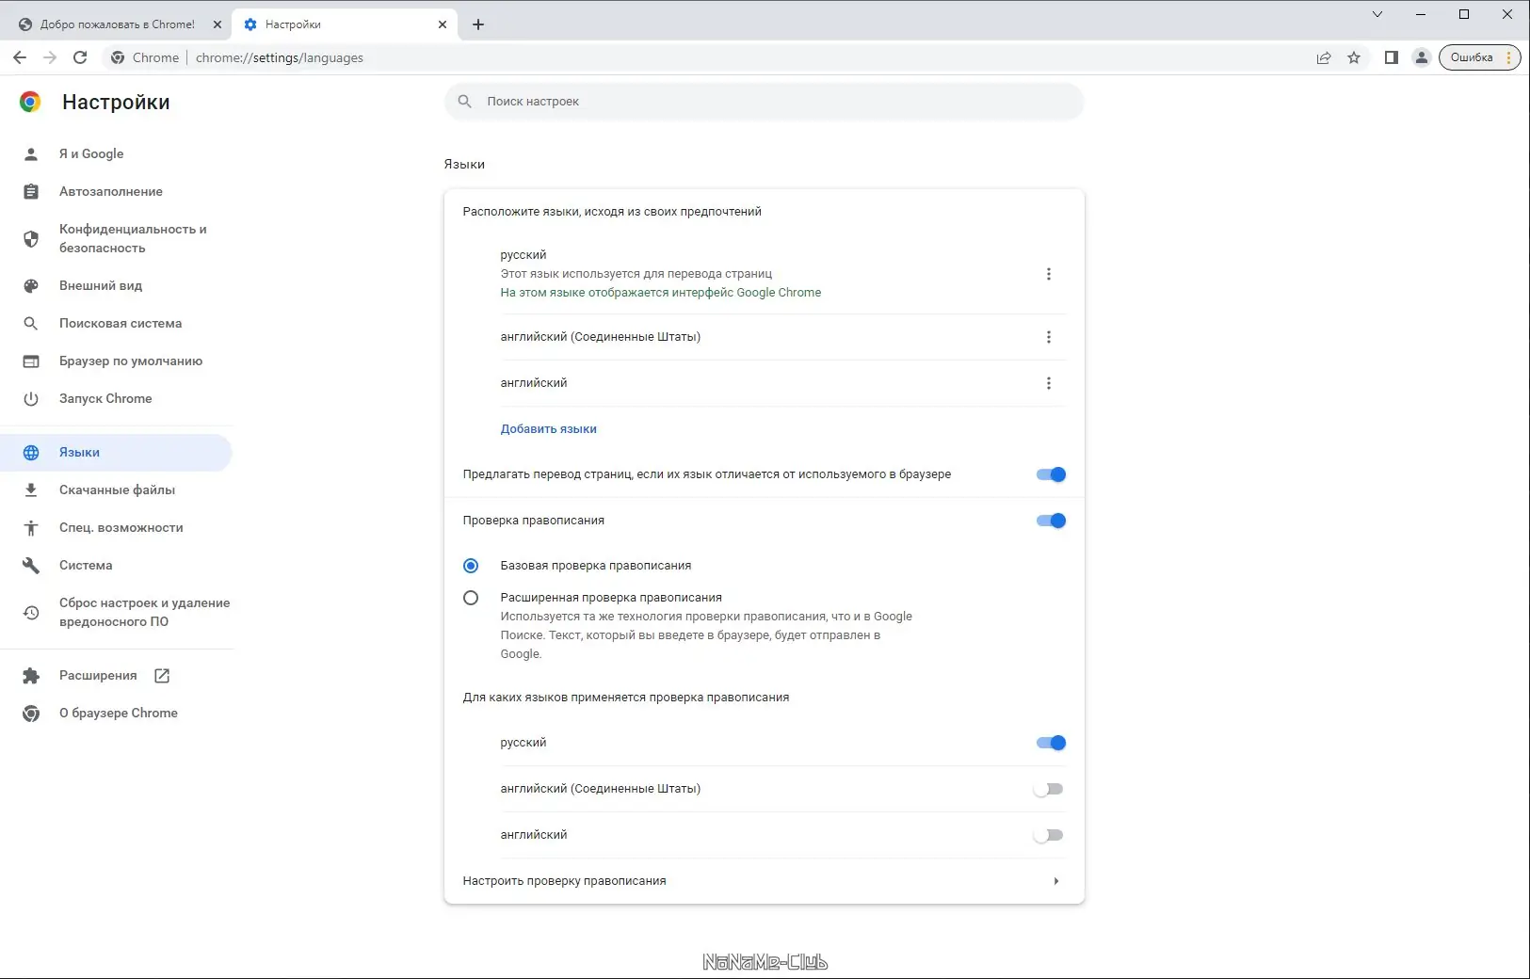The image size is (1530, 979).
Task: Click the share page icon
Action: 1324,57
